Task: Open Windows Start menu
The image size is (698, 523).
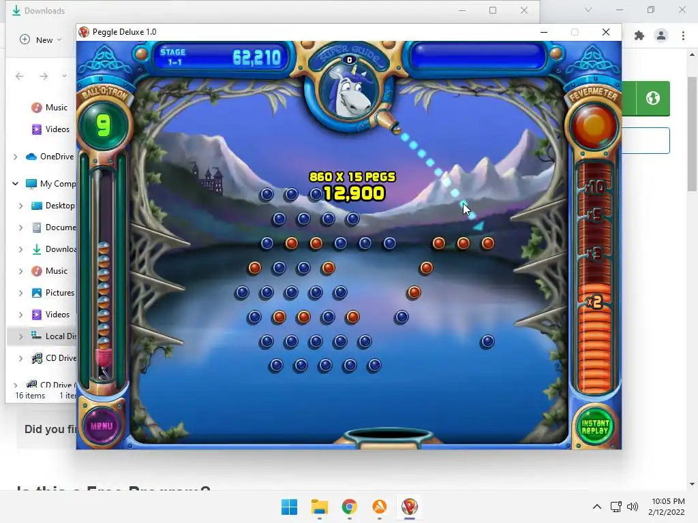Action: click(289, 507)
